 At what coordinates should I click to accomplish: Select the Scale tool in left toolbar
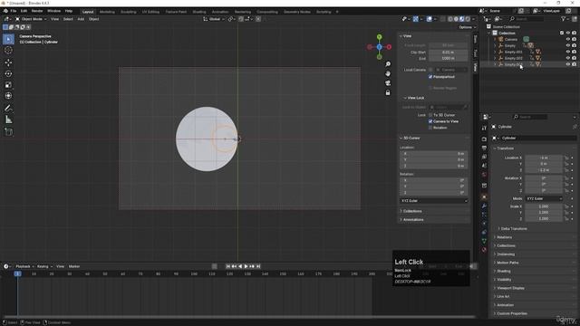[8, 84]
